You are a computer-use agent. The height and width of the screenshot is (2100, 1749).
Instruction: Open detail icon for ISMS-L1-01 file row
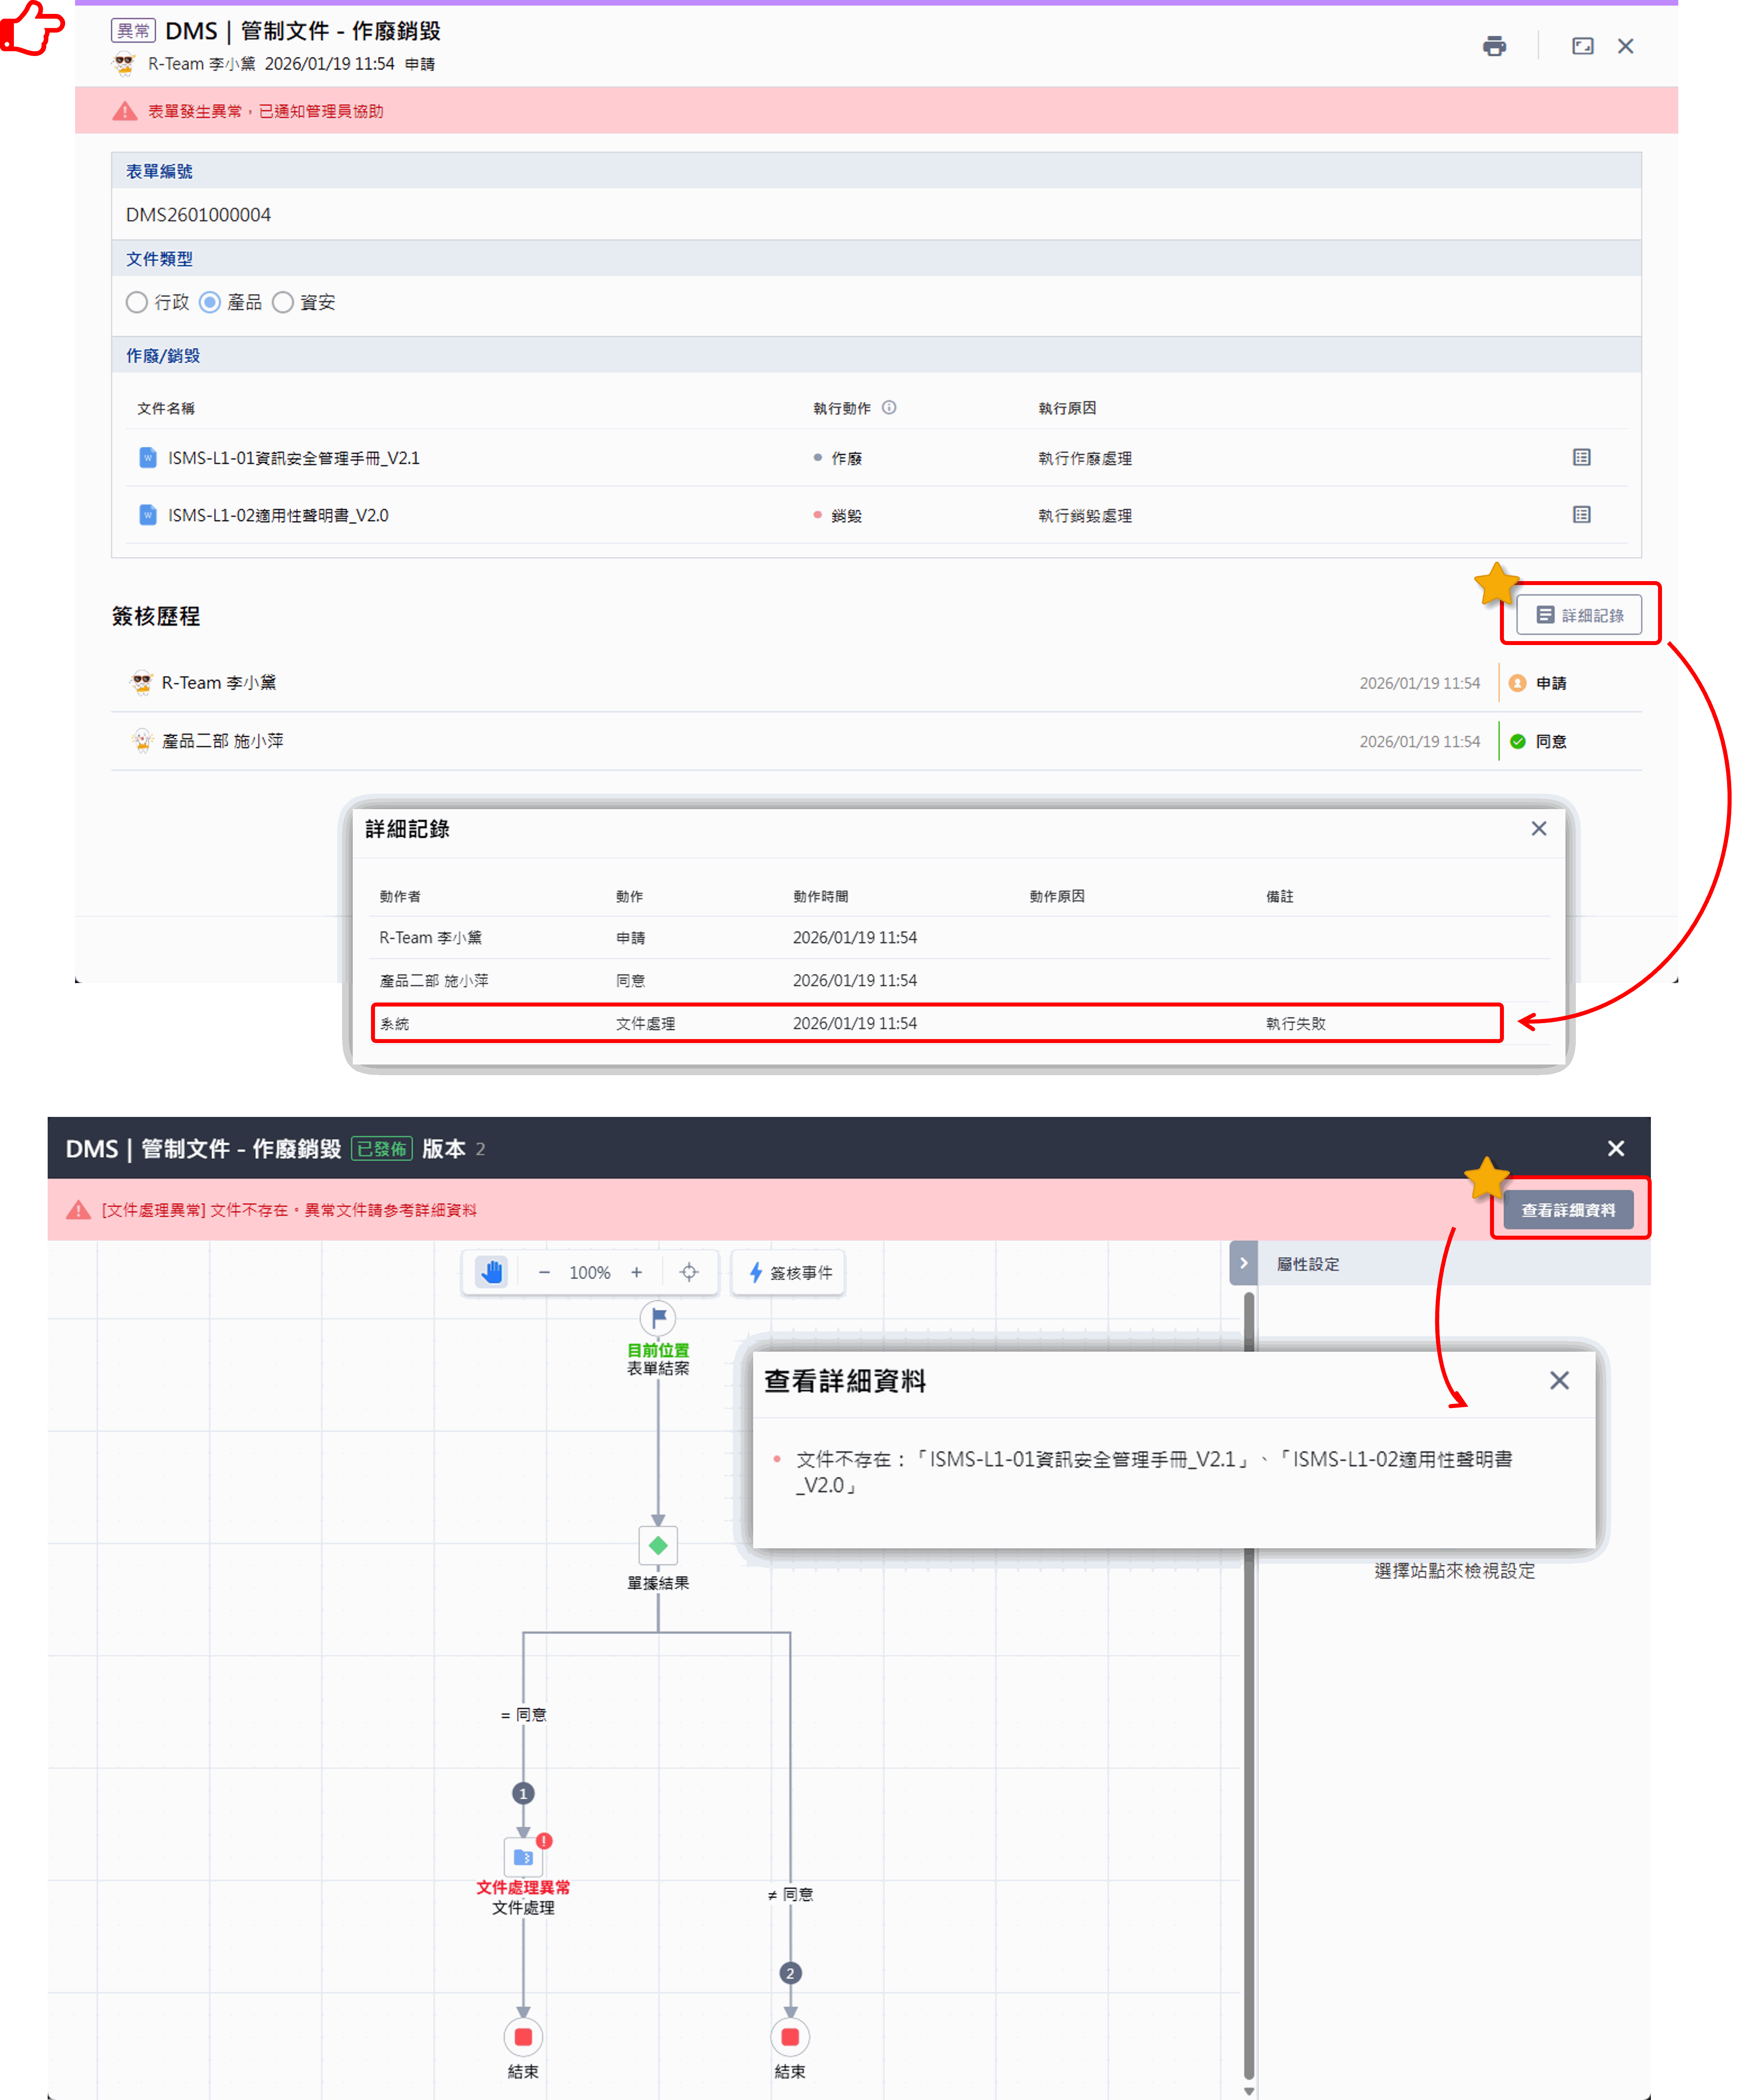tap(1581, 457)
